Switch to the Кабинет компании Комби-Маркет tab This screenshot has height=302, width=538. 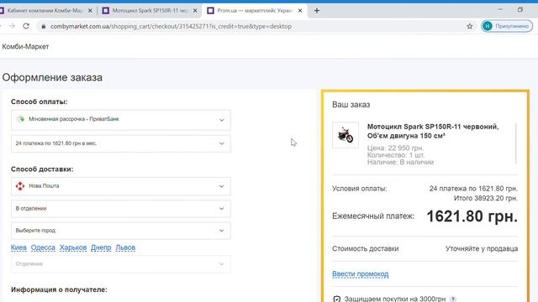click(x=47, y=11)
